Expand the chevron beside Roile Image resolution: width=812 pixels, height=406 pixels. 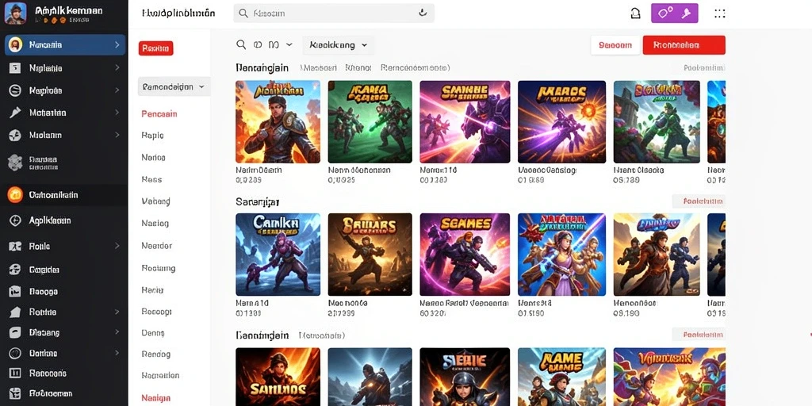point(117,247)
